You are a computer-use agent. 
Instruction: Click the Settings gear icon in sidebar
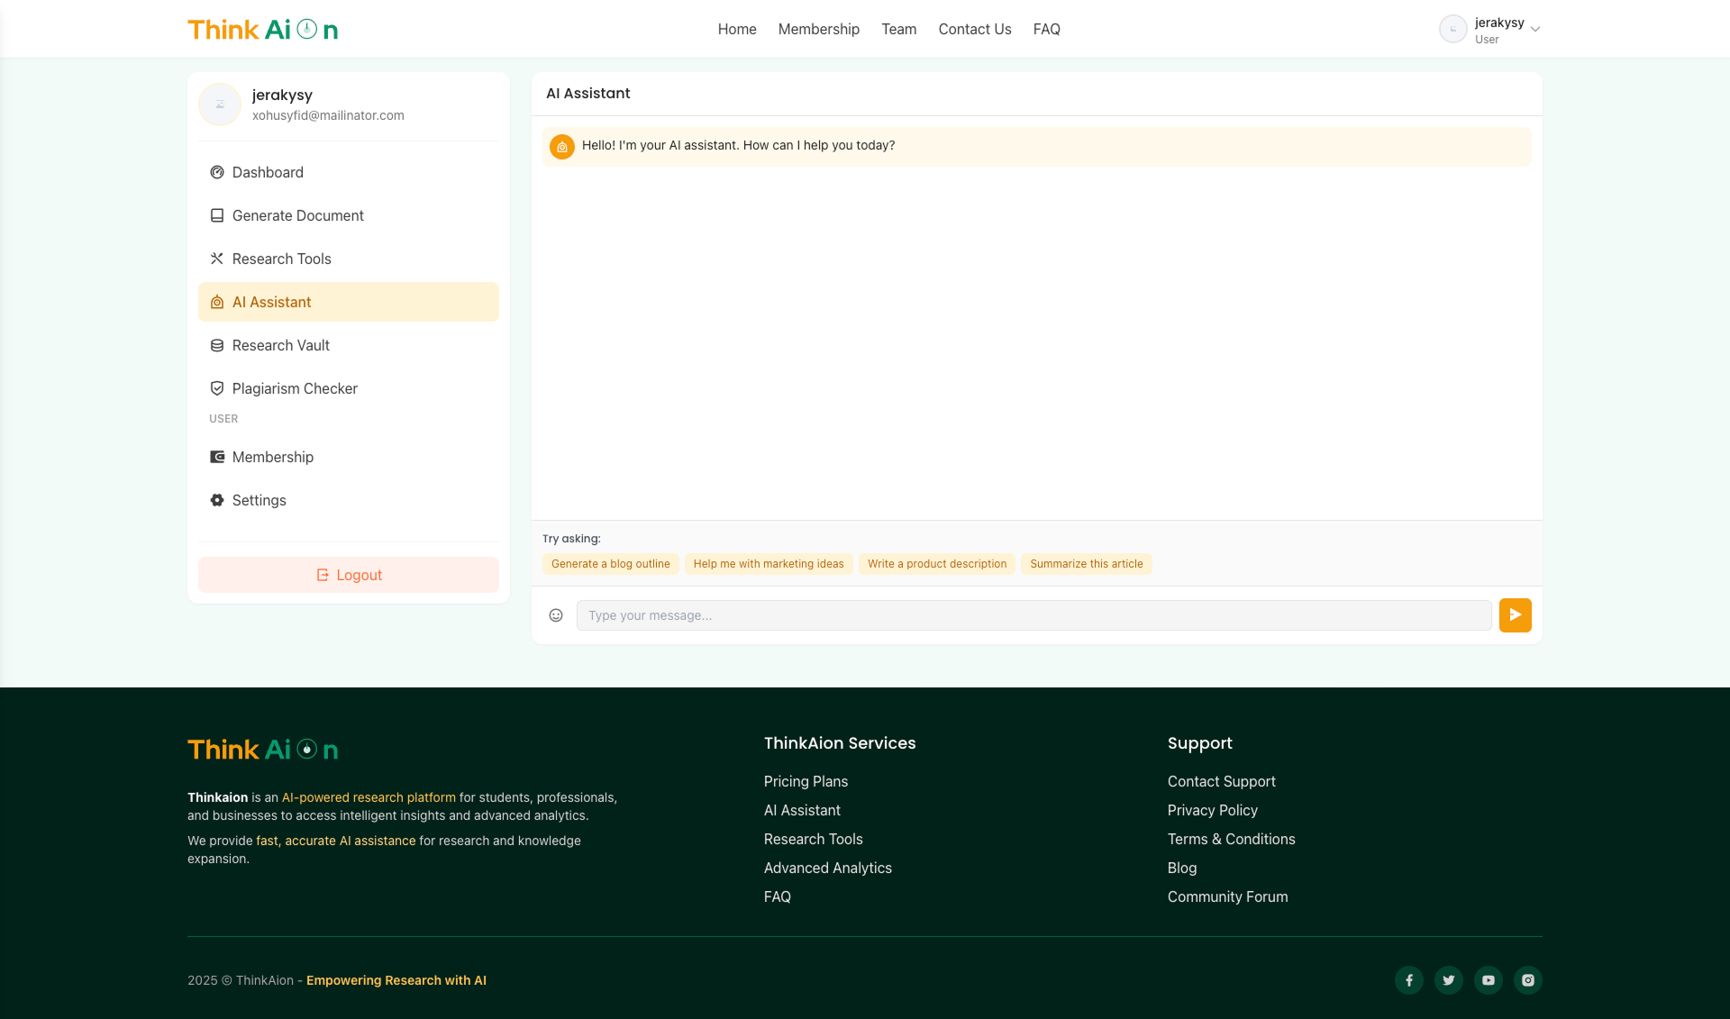[x=217, y=500]
